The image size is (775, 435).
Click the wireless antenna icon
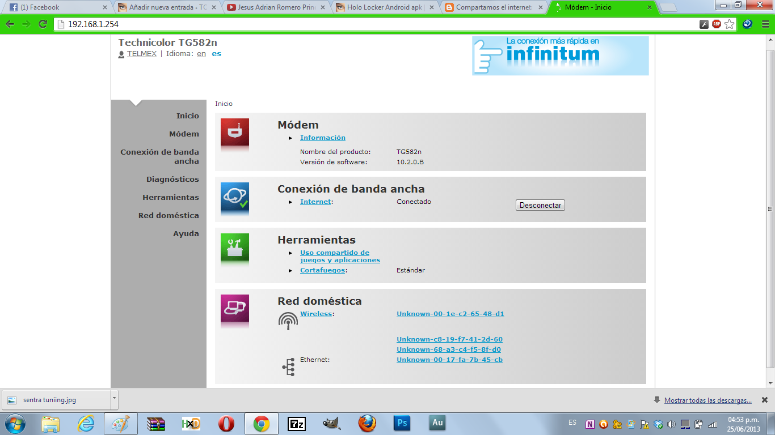click(x=288, y=321)
